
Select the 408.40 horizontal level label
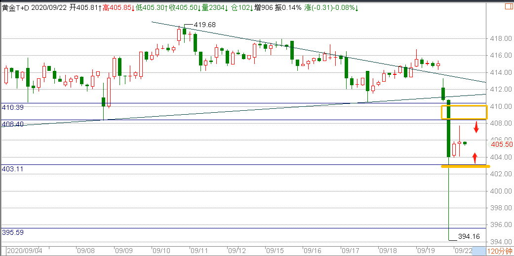pyautogui.click(x=13, y=124)
